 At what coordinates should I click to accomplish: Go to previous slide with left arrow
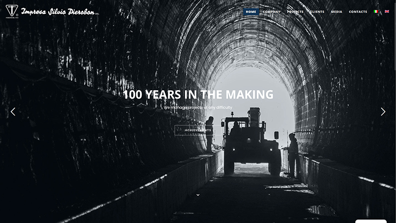pos(13,111)
